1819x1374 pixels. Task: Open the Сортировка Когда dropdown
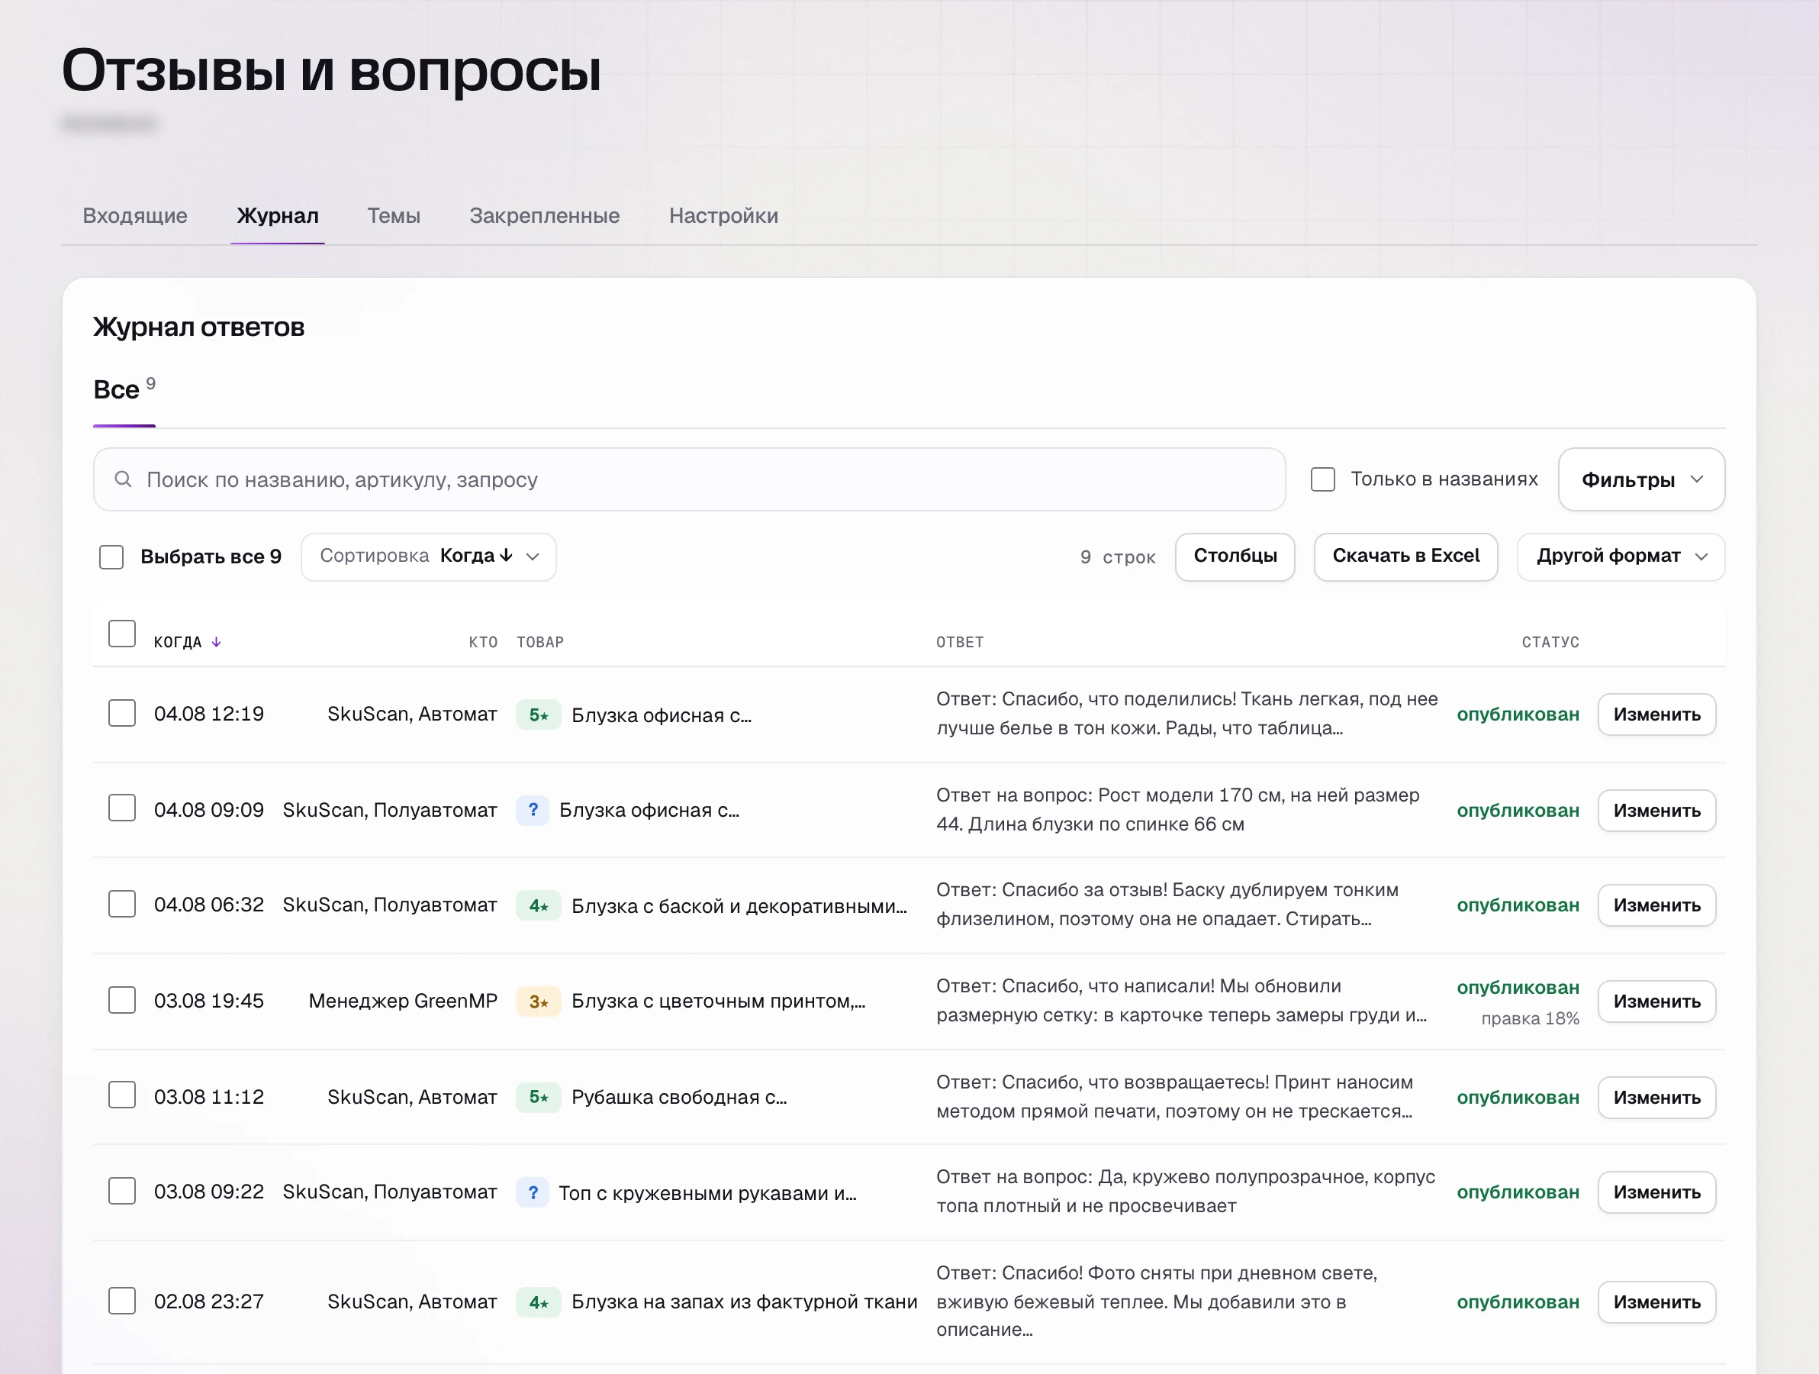(429, 557)
